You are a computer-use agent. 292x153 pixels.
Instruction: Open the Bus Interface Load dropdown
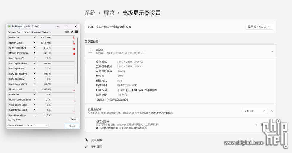point(35,110)
